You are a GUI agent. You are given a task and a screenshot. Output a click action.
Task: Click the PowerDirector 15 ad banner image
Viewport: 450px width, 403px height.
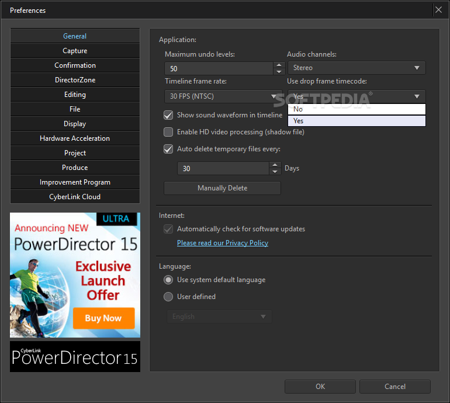75,275
